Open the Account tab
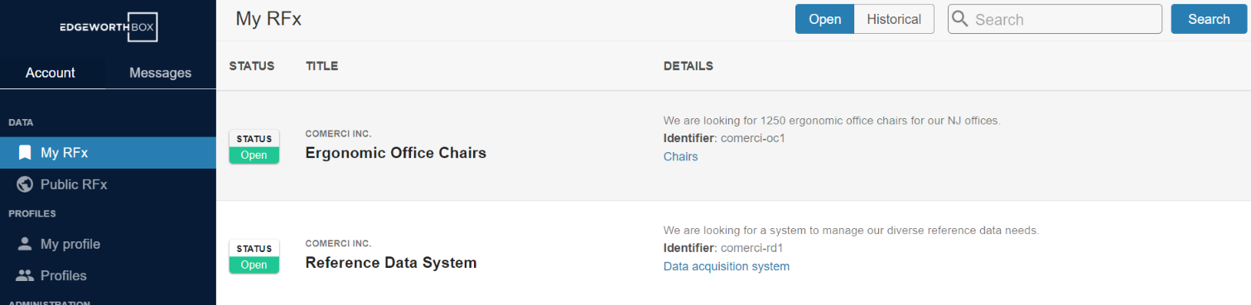The height and width of the screenshot is (305, 1251). click(51, 73)
